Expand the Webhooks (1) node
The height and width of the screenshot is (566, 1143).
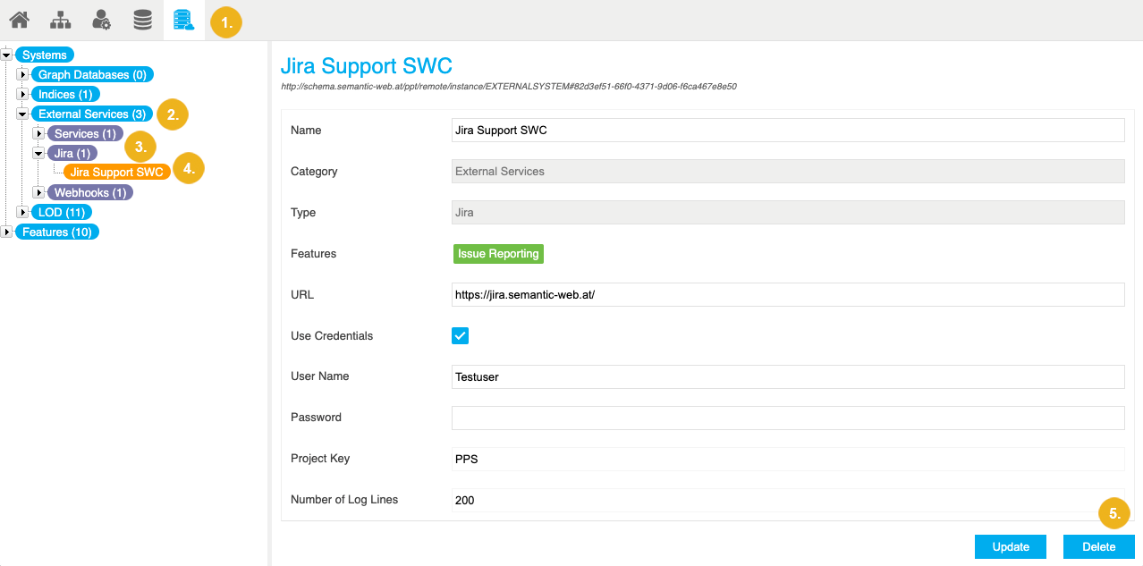coord(38,192)
